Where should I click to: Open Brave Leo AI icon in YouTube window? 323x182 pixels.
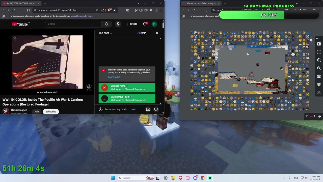pyautogui.click(x=151, y=10)
